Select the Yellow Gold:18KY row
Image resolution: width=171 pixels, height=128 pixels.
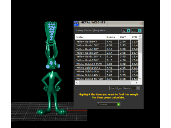(107, 53)
